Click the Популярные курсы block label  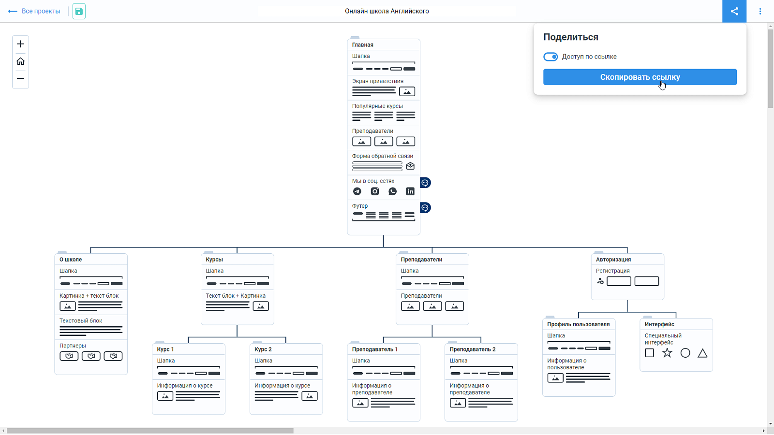(x=377, y=106)
